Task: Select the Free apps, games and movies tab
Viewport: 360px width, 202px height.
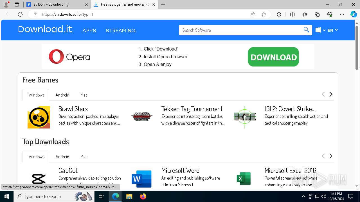Action: pos(125,4)
